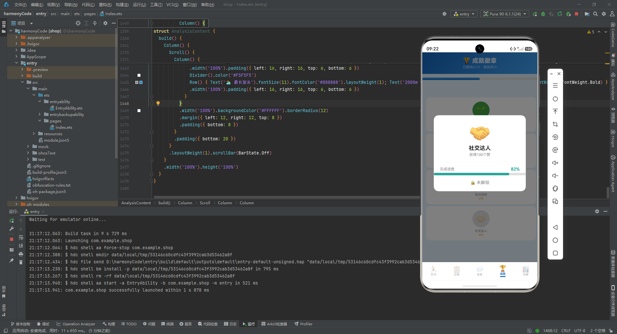617x334 pixels.
Task: Toggle code fold at line 1476
Action: click(x=152, y=160)
